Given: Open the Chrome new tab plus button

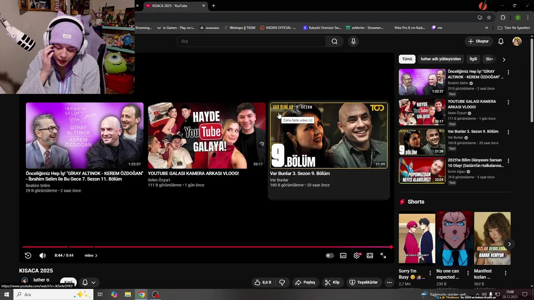Looking at the screenshot, I should [214, 5].
